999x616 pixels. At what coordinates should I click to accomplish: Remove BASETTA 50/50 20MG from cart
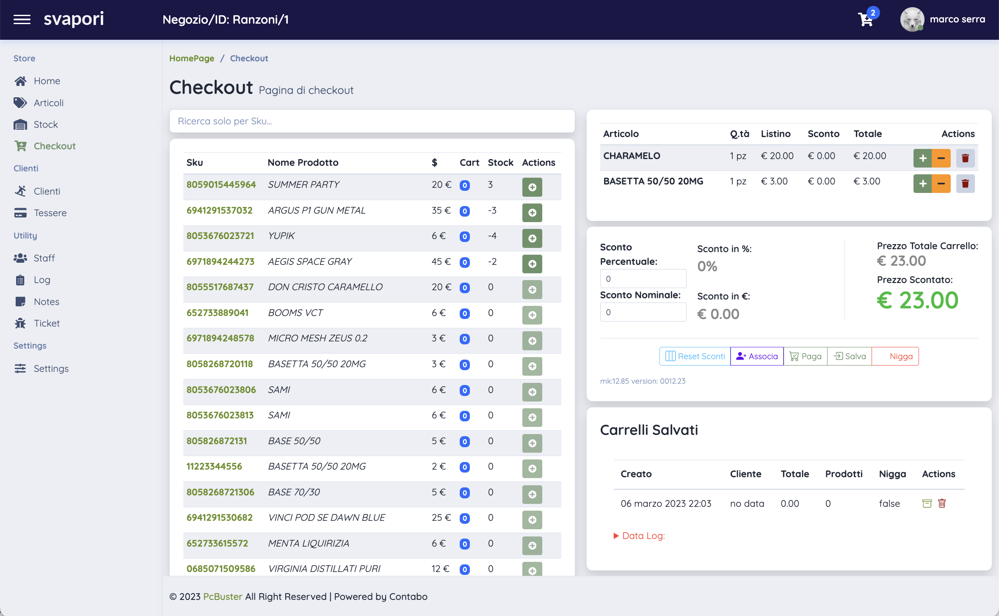click(965, 184)
